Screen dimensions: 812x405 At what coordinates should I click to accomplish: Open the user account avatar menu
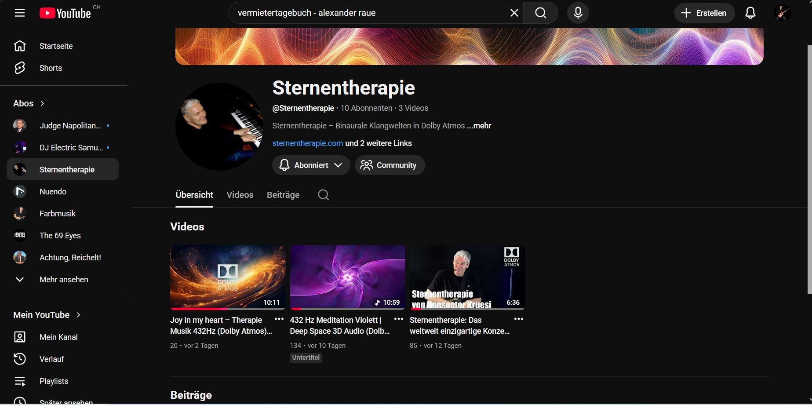tap(782, 13)
